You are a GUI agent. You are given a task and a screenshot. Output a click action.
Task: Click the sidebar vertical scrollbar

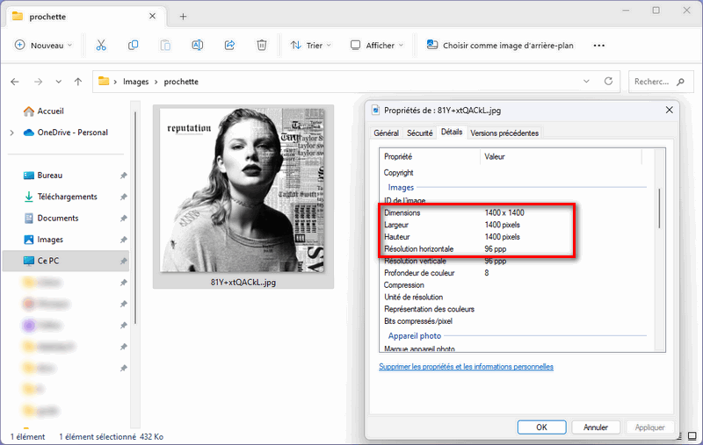[135, 218]
